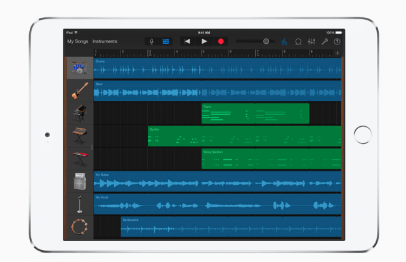Tap the 9:41 AM clock
The image size is (406, 262).
click(x=204, y=32)
